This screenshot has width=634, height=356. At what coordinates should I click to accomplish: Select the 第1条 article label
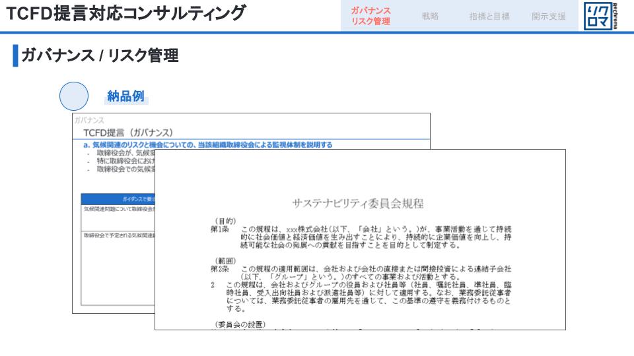click(x=219, y=229)
